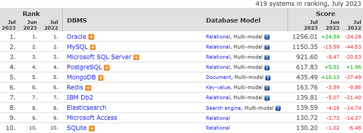Click the green +10.13 change value

330,77
